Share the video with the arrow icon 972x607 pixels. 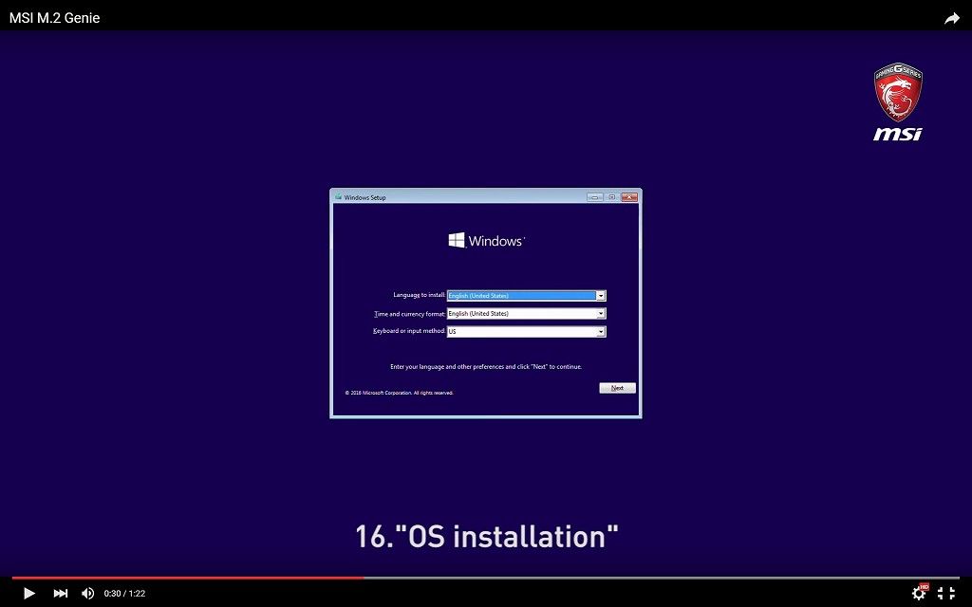[951, 19]
